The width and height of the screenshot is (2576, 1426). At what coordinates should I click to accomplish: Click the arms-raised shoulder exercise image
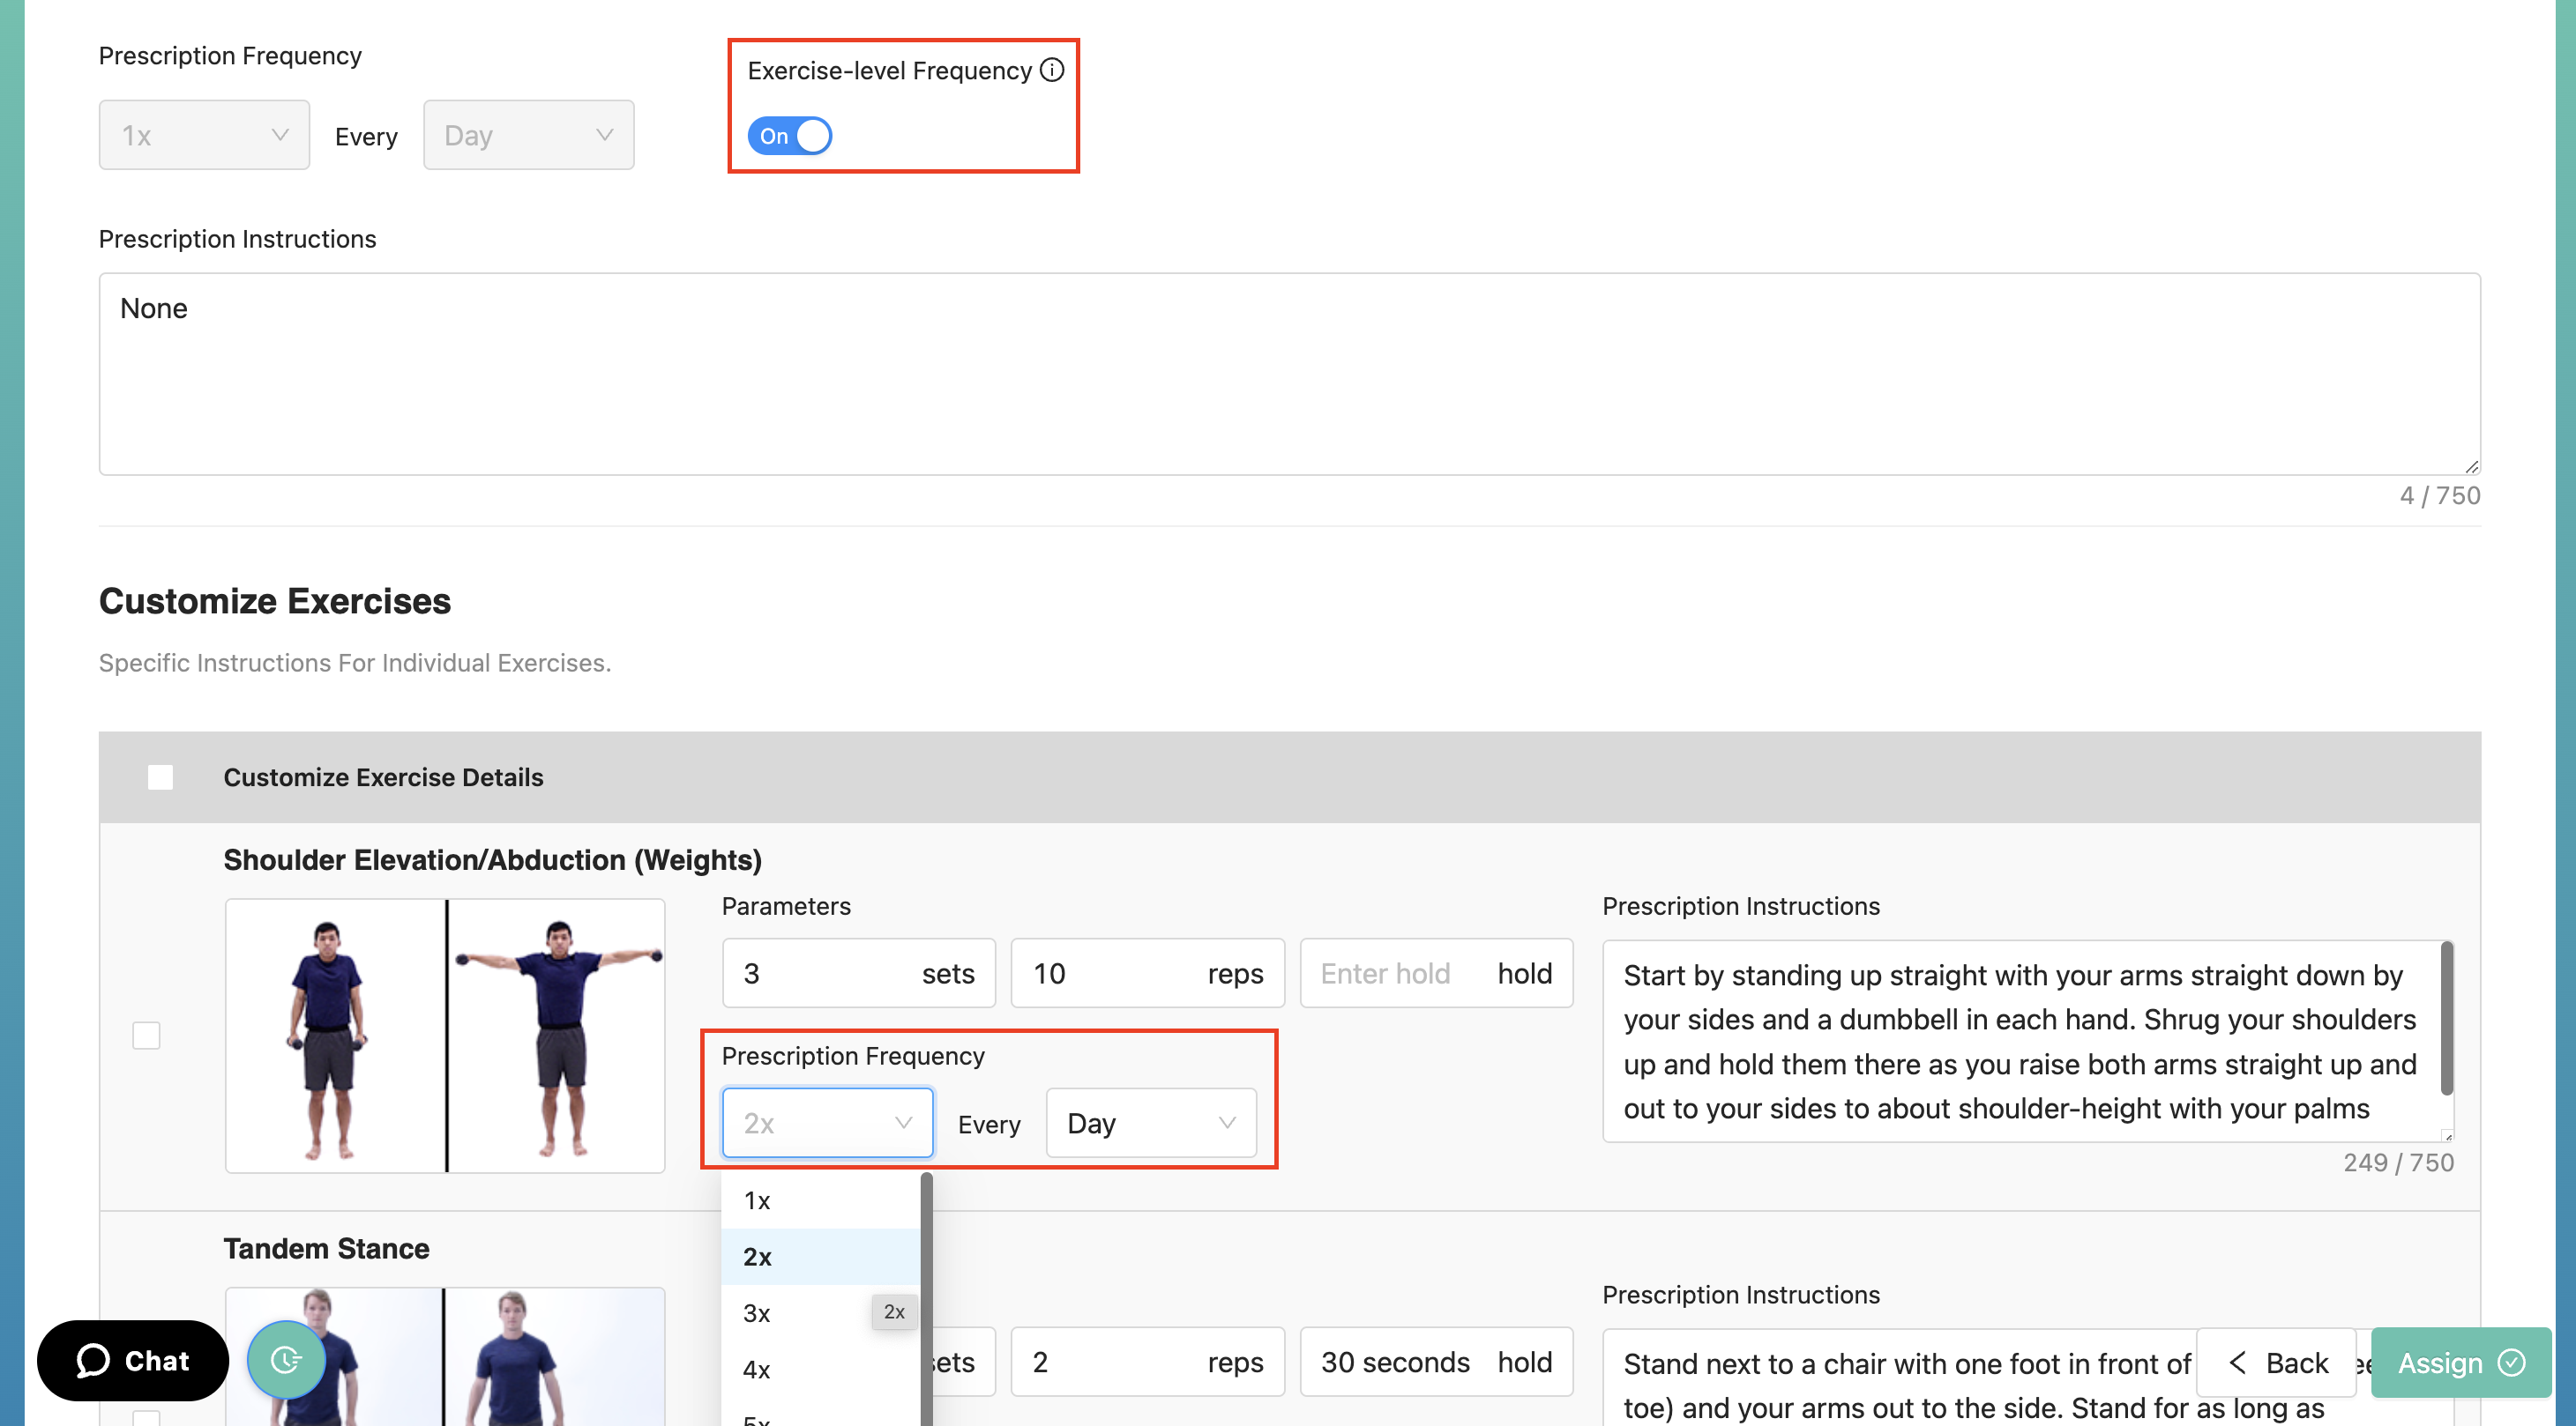(x=556, y=1036)
